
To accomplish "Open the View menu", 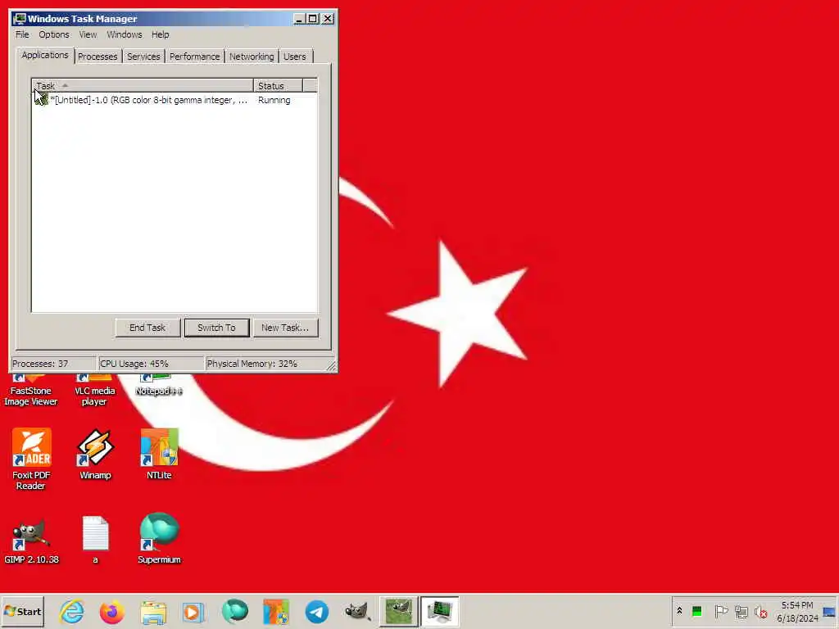I will (88, 34).
